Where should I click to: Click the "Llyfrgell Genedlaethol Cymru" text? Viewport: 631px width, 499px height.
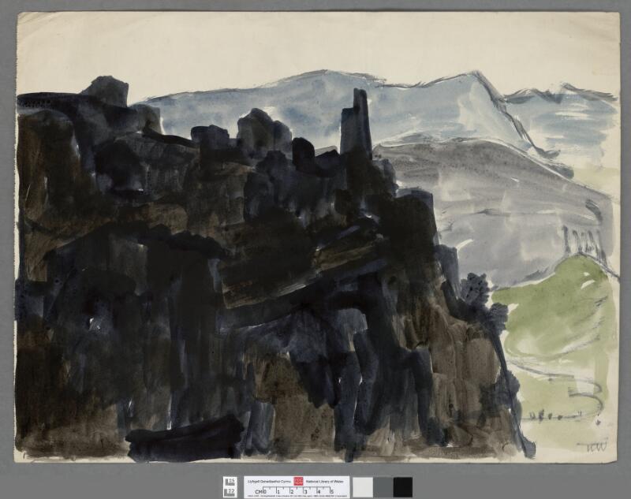[270, 481]
